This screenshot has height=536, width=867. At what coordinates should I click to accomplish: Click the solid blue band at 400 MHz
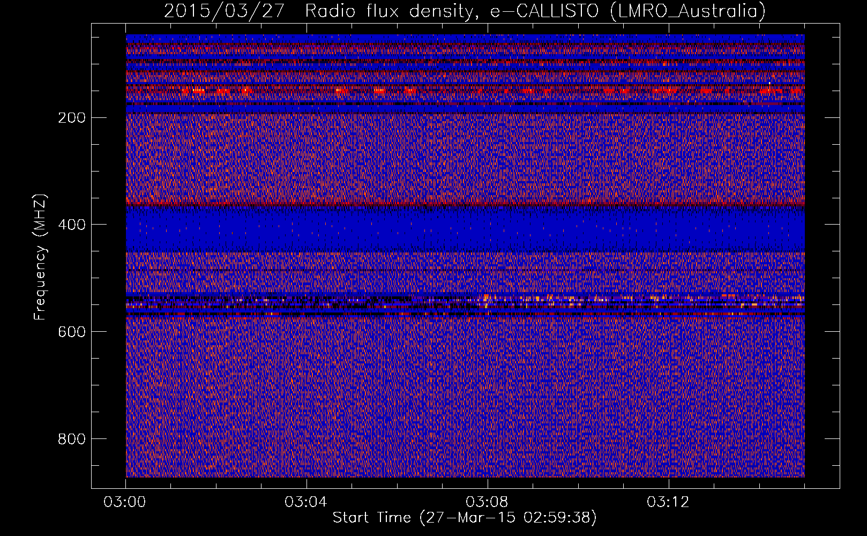pyautogui.click(x=465, y=229)
